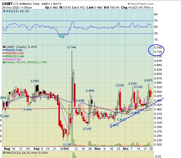
Task: Click the 0.02 value on the MACD axis
Action: point(158,157)
